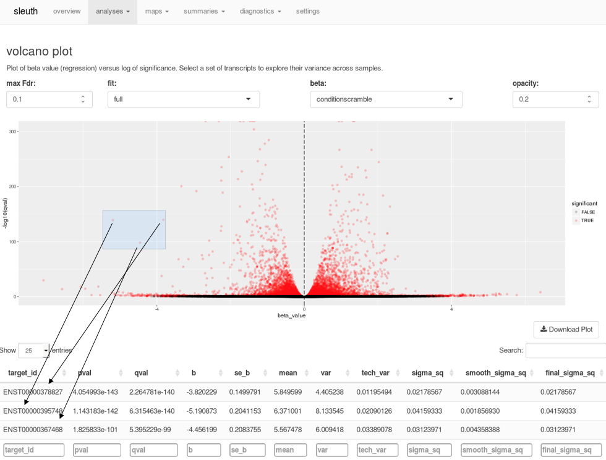Click the Download Plot button
The width and height of the screenshot is (606, 460).
pos(566,329)
